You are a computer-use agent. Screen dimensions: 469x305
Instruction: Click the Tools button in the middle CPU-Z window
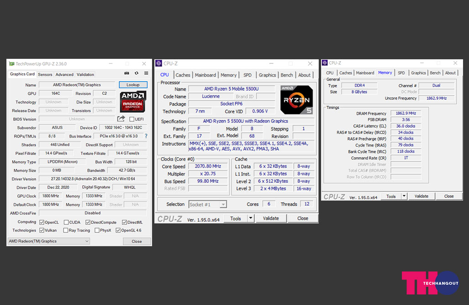click(x=235, y=218)
